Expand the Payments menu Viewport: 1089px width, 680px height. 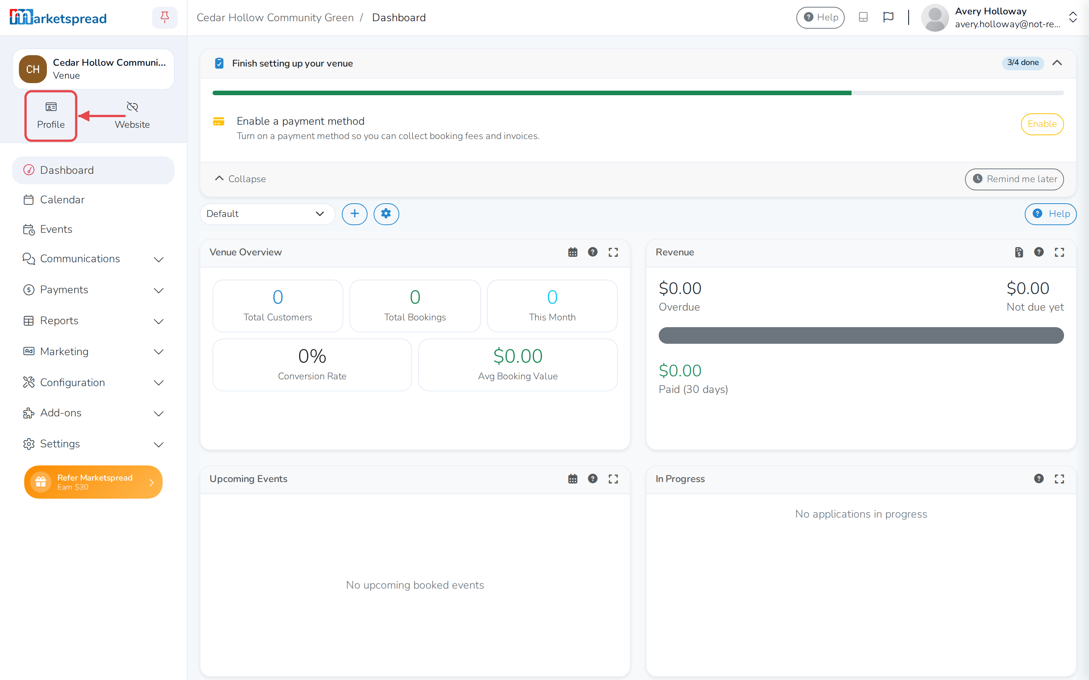pos(93,290)
